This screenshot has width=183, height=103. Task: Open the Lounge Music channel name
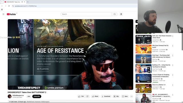156,40
